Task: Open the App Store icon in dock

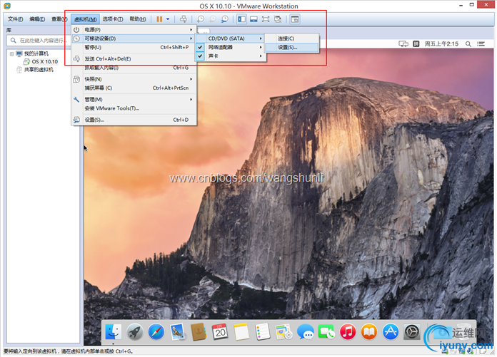Action: 391,332
